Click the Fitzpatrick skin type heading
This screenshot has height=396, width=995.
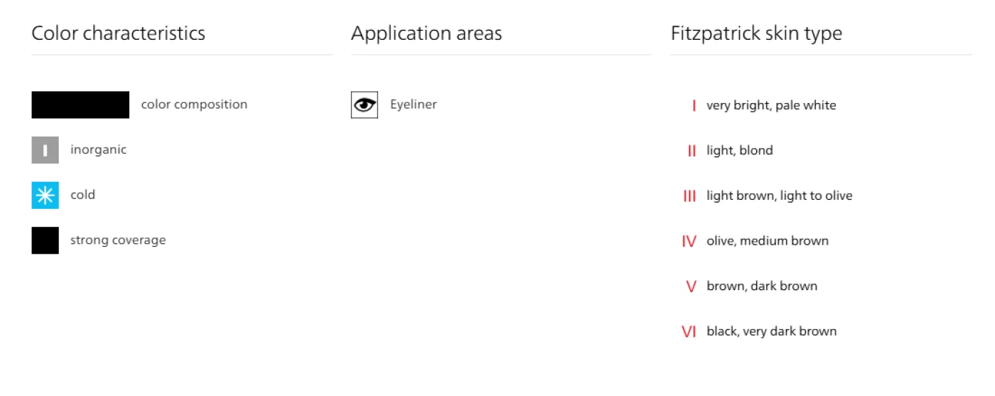point(756,33)
